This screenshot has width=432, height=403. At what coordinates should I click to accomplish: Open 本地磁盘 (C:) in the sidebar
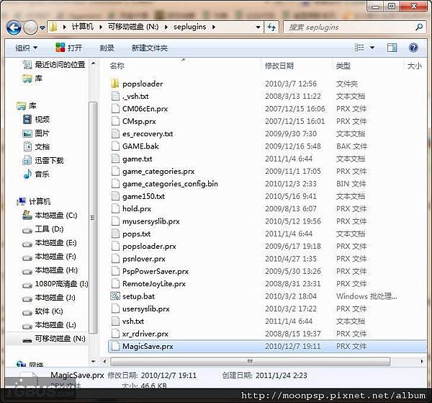50,215
